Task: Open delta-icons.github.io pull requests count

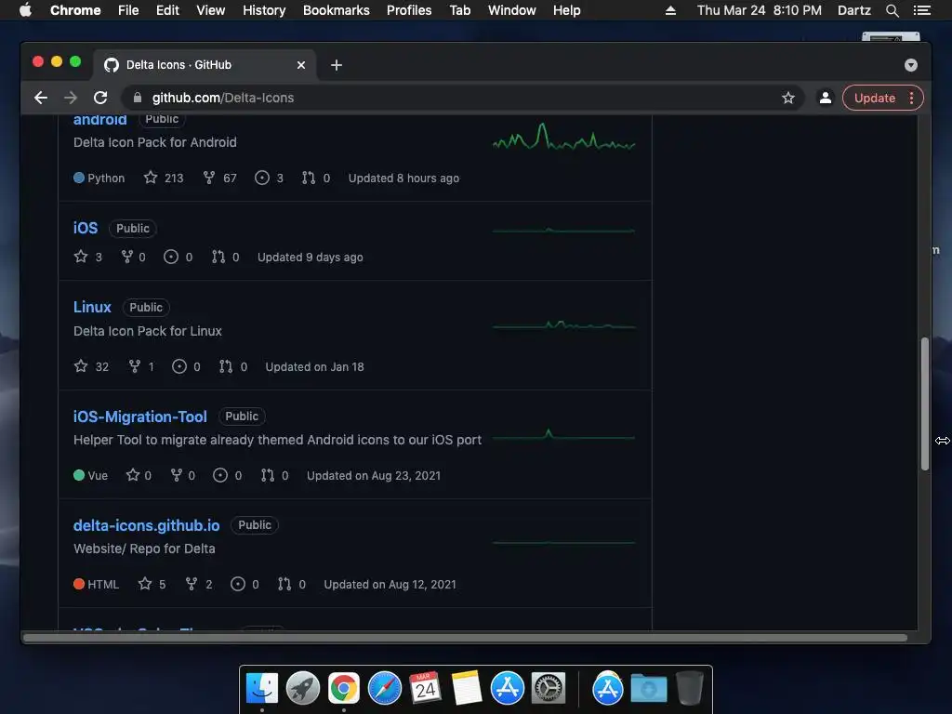Action: 291,584
